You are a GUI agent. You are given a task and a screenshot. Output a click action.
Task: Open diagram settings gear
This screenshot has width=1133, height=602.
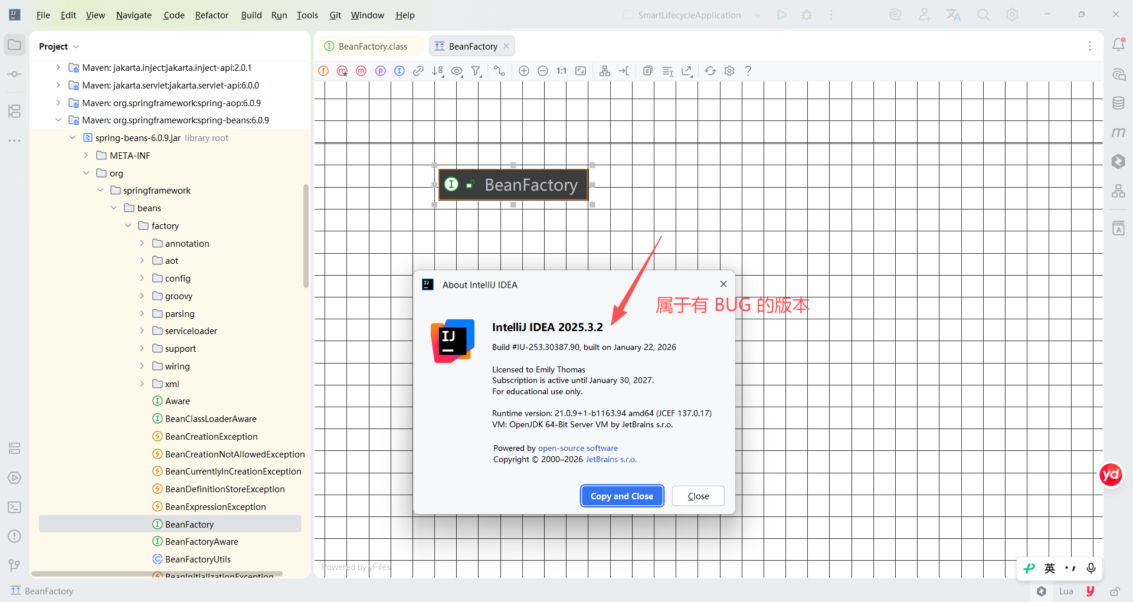(x=729, y=71)
